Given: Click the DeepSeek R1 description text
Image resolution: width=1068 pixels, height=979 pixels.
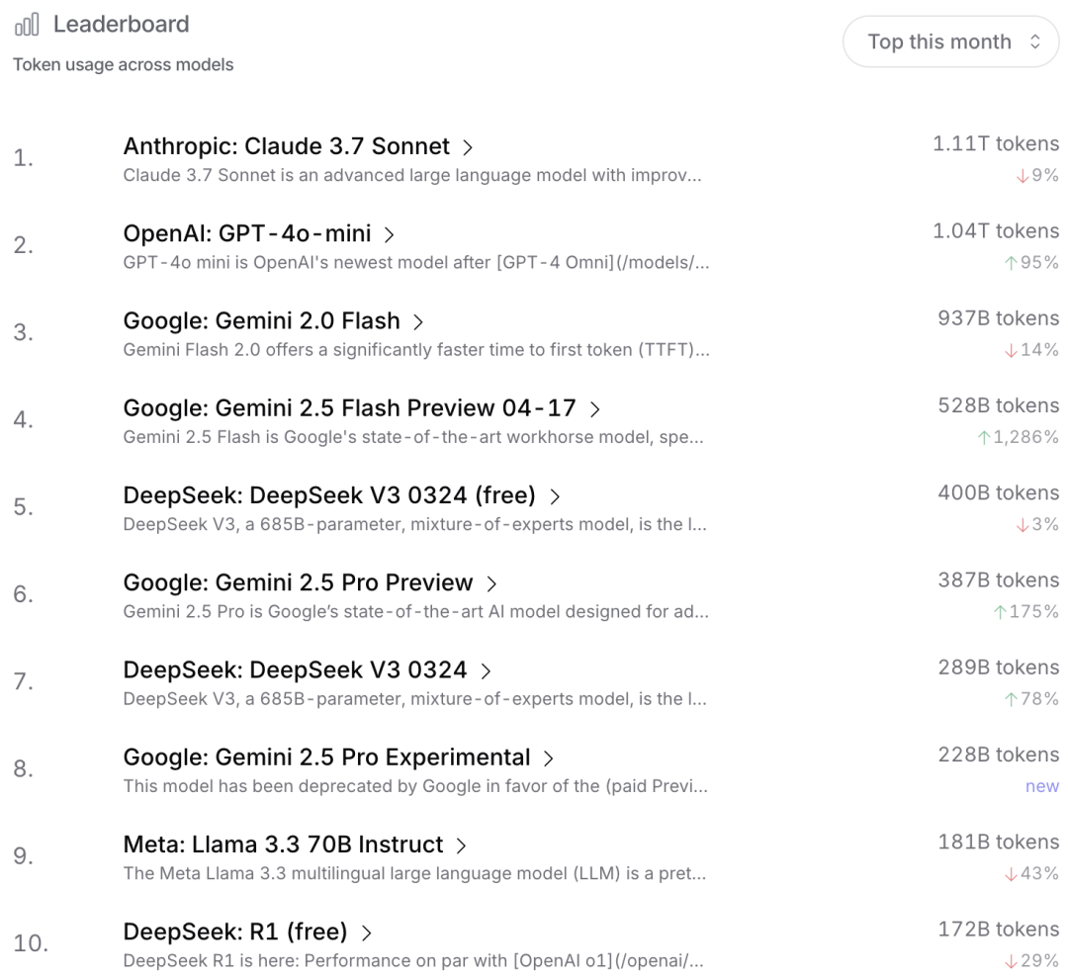Looking at the screenshot, I should [x=413, y=960].
